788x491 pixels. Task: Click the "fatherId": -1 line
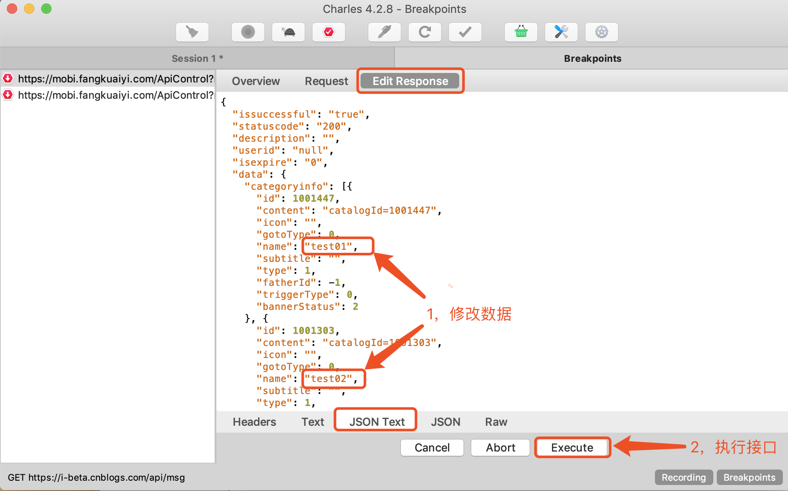(301, 282)
